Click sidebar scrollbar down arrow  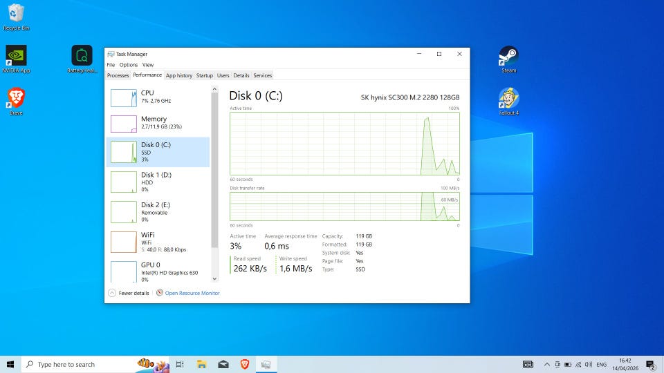point(214,278)
